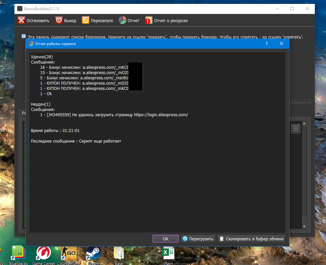Open BlueStacks desktop shortcut
This screenshot has height=265, width=326.
18,255
